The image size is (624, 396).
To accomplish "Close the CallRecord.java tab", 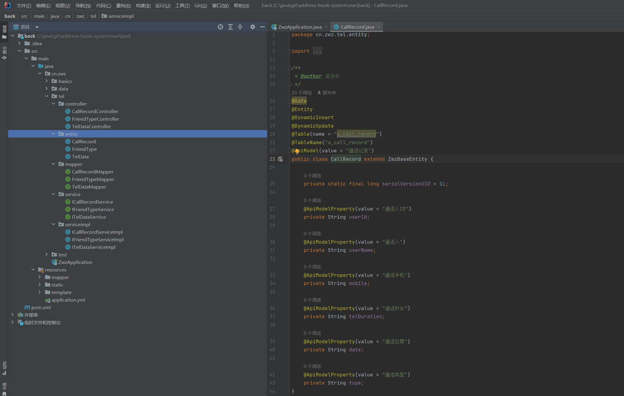I will 379,27.
